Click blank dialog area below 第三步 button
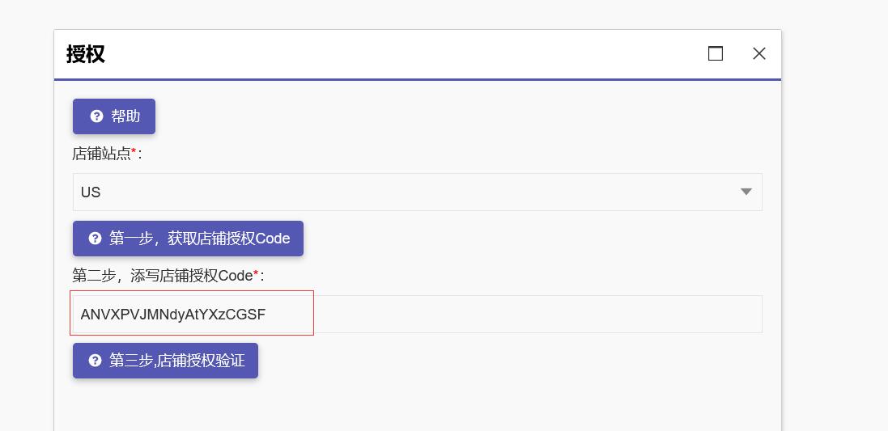 pyautogui.click(x=418, y=404)
